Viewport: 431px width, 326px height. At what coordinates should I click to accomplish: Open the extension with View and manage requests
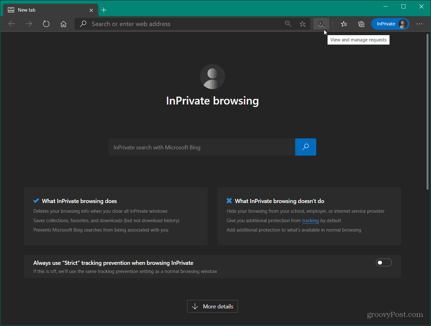321,24
